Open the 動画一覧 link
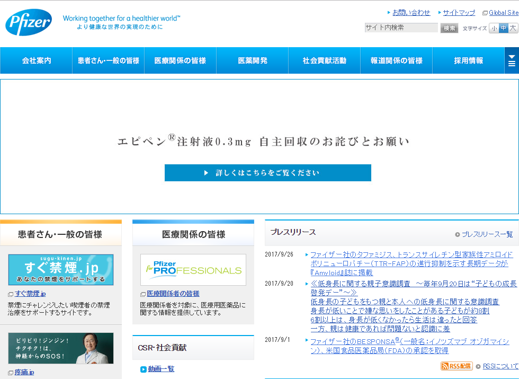The height and width of the screenshot is (379, 519). pyautogui.click(x=161, y=369)
